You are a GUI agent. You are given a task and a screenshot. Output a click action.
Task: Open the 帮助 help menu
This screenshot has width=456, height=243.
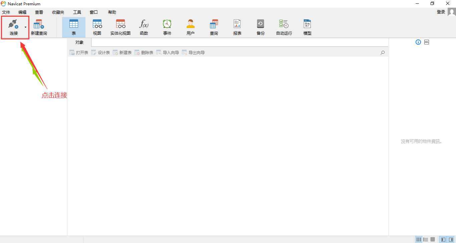tap(112, 12)
